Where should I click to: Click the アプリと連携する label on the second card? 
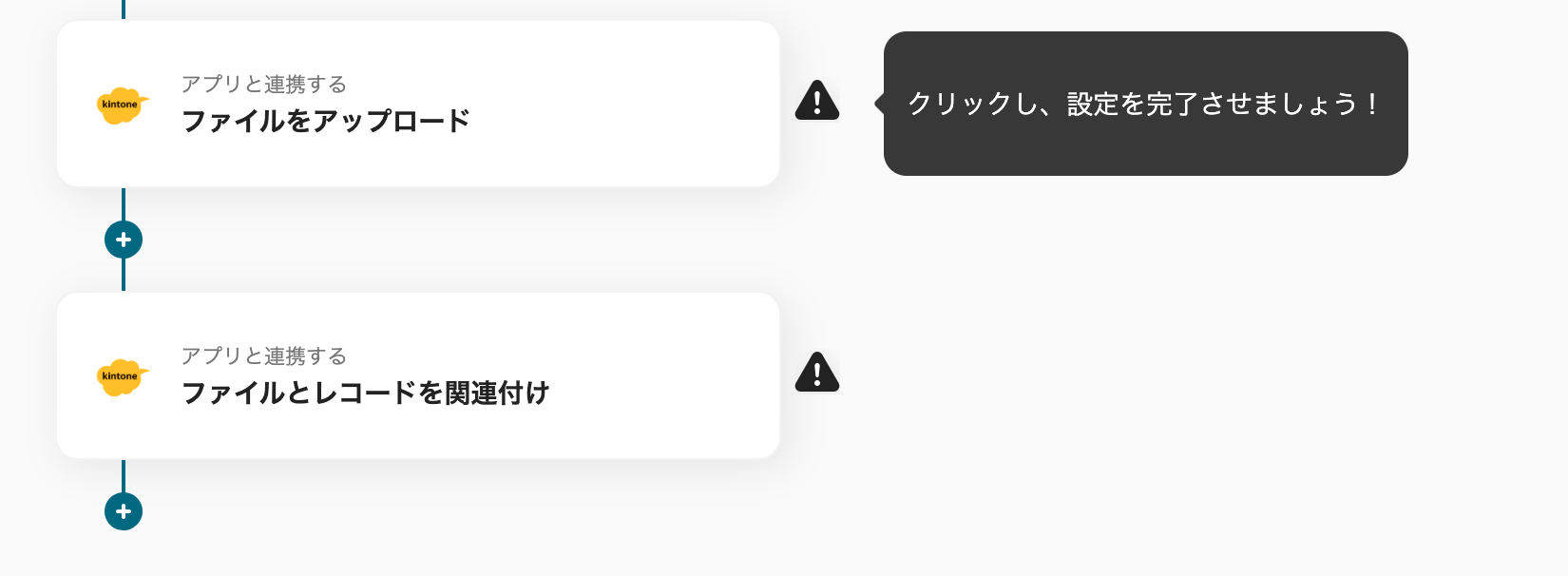263,357
